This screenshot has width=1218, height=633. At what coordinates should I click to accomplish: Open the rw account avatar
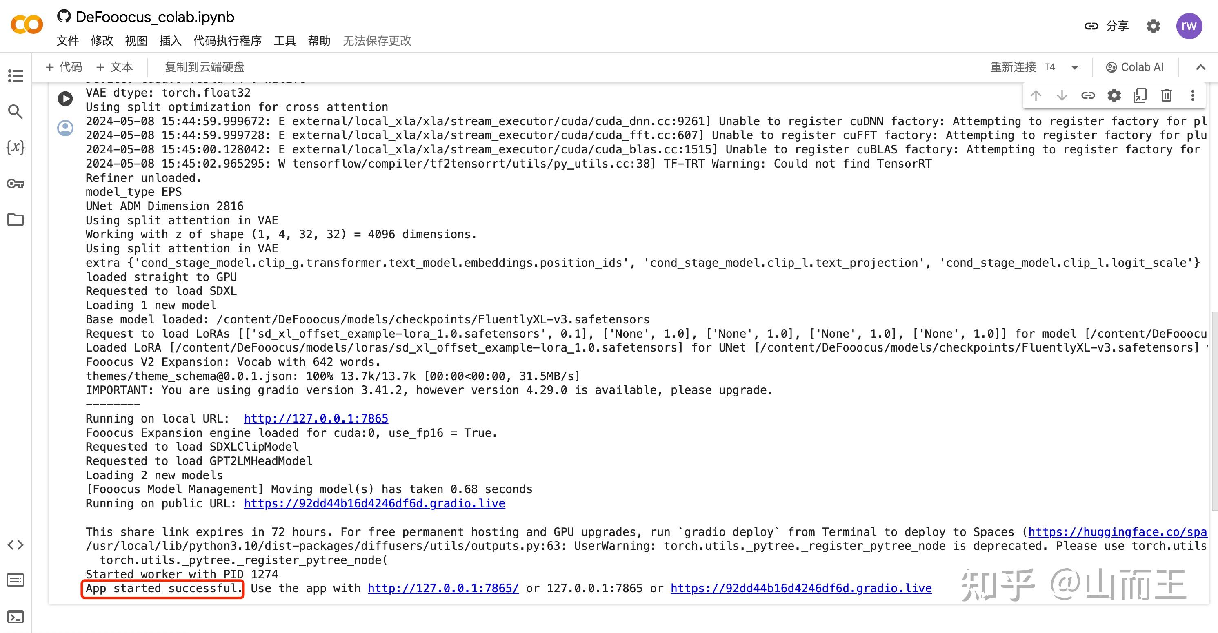1189,26
